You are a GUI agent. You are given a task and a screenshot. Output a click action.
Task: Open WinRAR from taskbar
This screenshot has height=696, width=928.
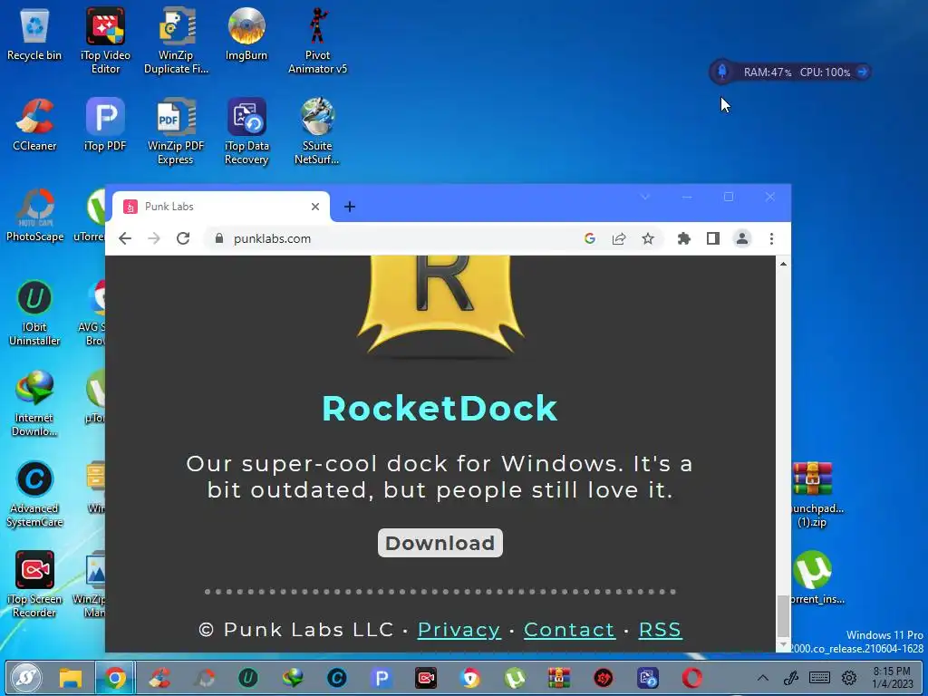tap(558, 678)
